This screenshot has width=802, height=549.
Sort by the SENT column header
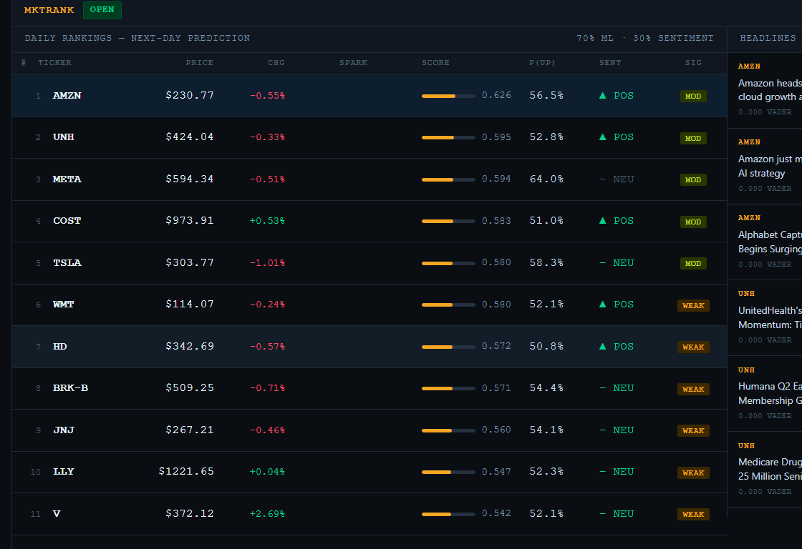(x=610, y=63)
